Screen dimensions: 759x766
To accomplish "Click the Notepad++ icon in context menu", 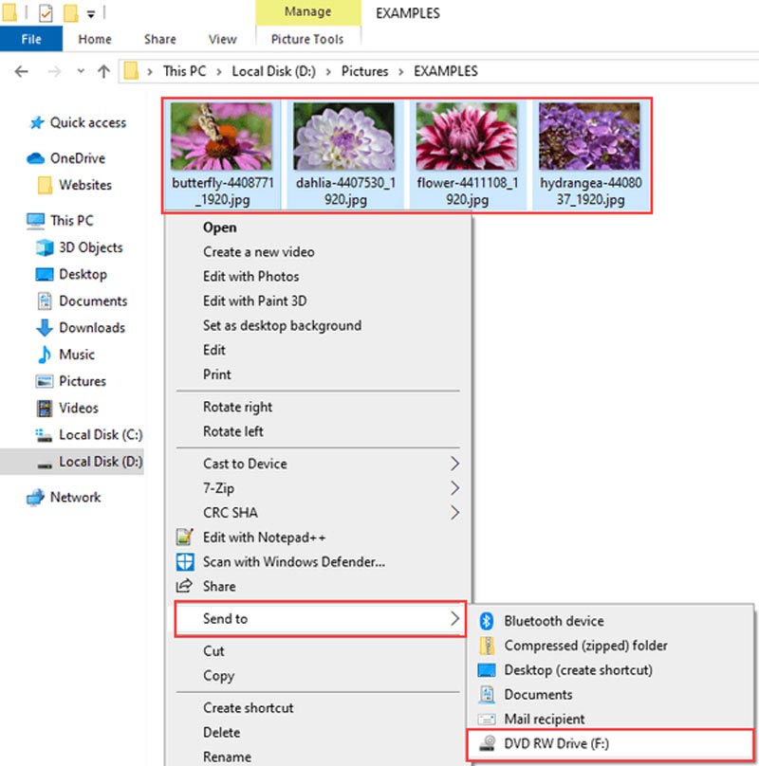I will 186,538.
